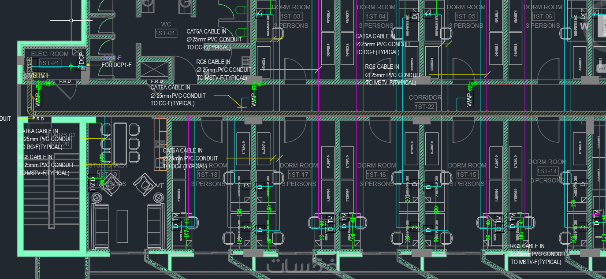
Task: Click CAT6A CABLE IN note inside room 1ST-18
Action: click(x=182, y=150)
